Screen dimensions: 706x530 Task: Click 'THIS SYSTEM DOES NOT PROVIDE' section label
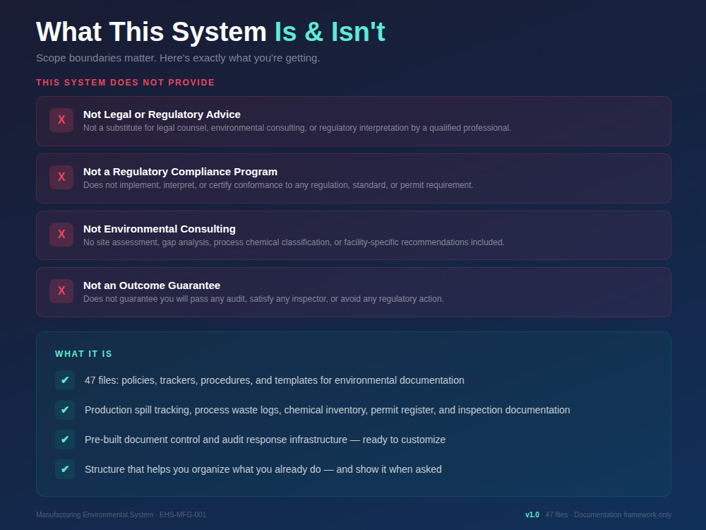click(x=125, y=83)
